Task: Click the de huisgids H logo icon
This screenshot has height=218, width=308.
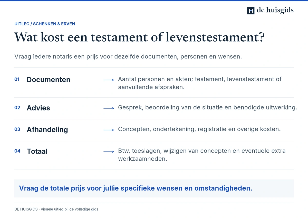Action: click(251, 11)
